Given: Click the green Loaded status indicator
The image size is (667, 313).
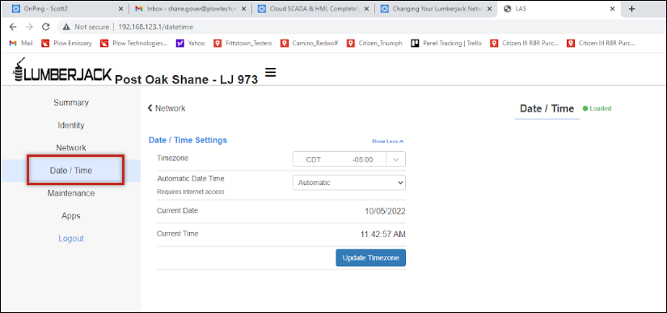Looking at the screenshot, I should coord(597,108).
